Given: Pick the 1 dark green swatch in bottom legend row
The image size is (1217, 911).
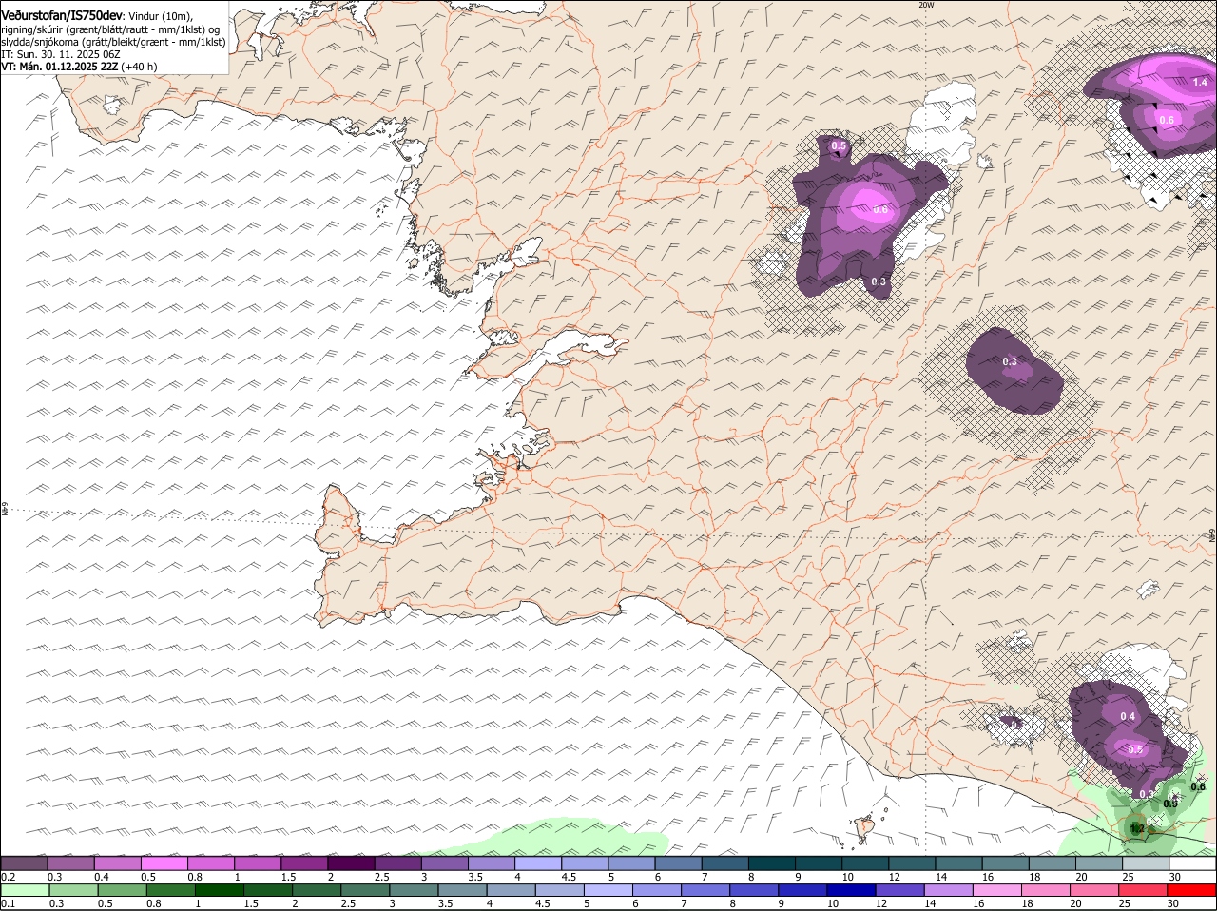Looking at the screenshot, I should [x=218, y=891].
